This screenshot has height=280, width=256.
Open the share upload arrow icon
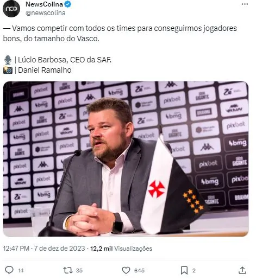242,270
